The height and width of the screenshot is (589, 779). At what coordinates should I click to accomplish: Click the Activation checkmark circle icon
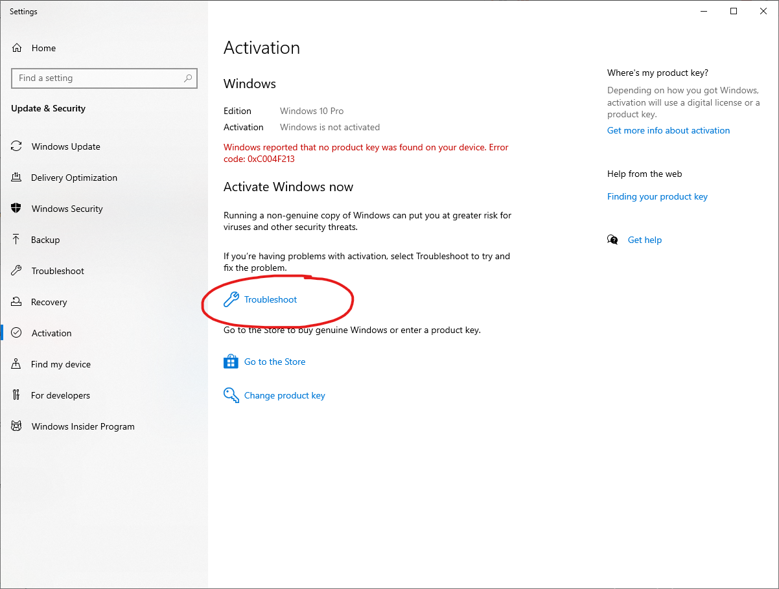click(17, 333)
